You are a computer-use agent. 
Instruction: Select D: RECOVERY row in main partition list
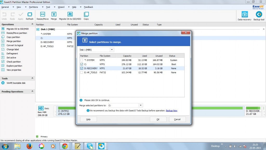click(x=47, y=42)
